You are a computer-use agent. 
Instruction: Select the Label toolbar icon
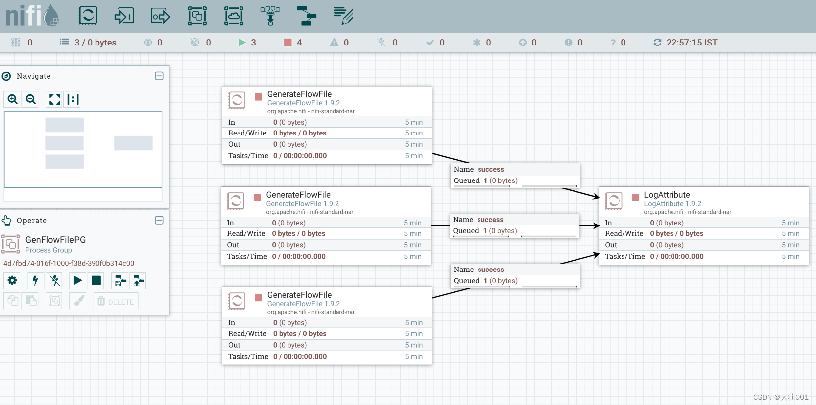(343, 16)
